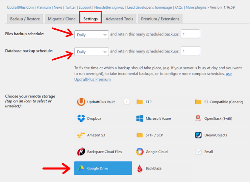Click the Email label text
Image resolution: width=250 pixels, height=182 pixels.
point(209,152)
